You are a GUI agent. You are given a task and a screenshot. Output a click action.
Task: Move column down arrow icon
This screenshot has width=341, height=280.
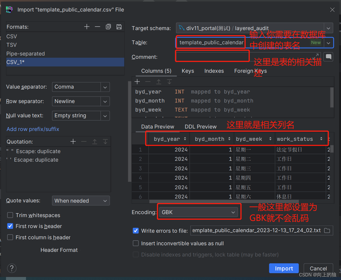[x=169, y=81]
